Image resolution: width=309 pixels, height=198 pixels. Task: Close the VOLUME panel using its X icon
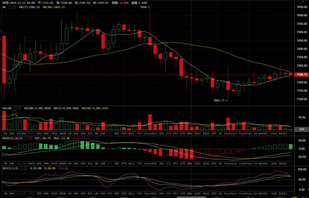19,109
